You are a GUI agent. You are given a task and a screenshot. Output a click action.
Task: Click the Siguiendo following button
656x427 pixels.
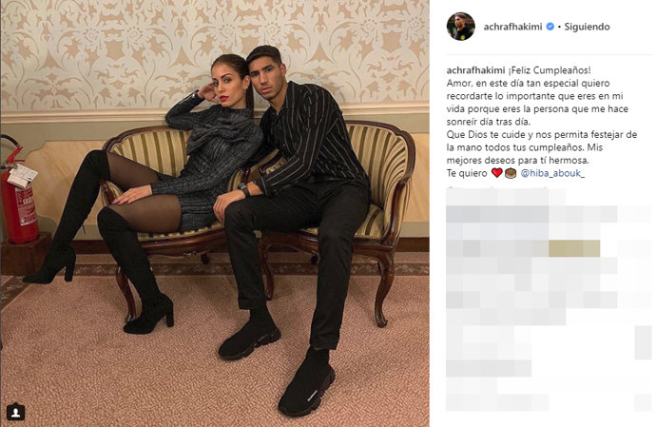(587, 27)
